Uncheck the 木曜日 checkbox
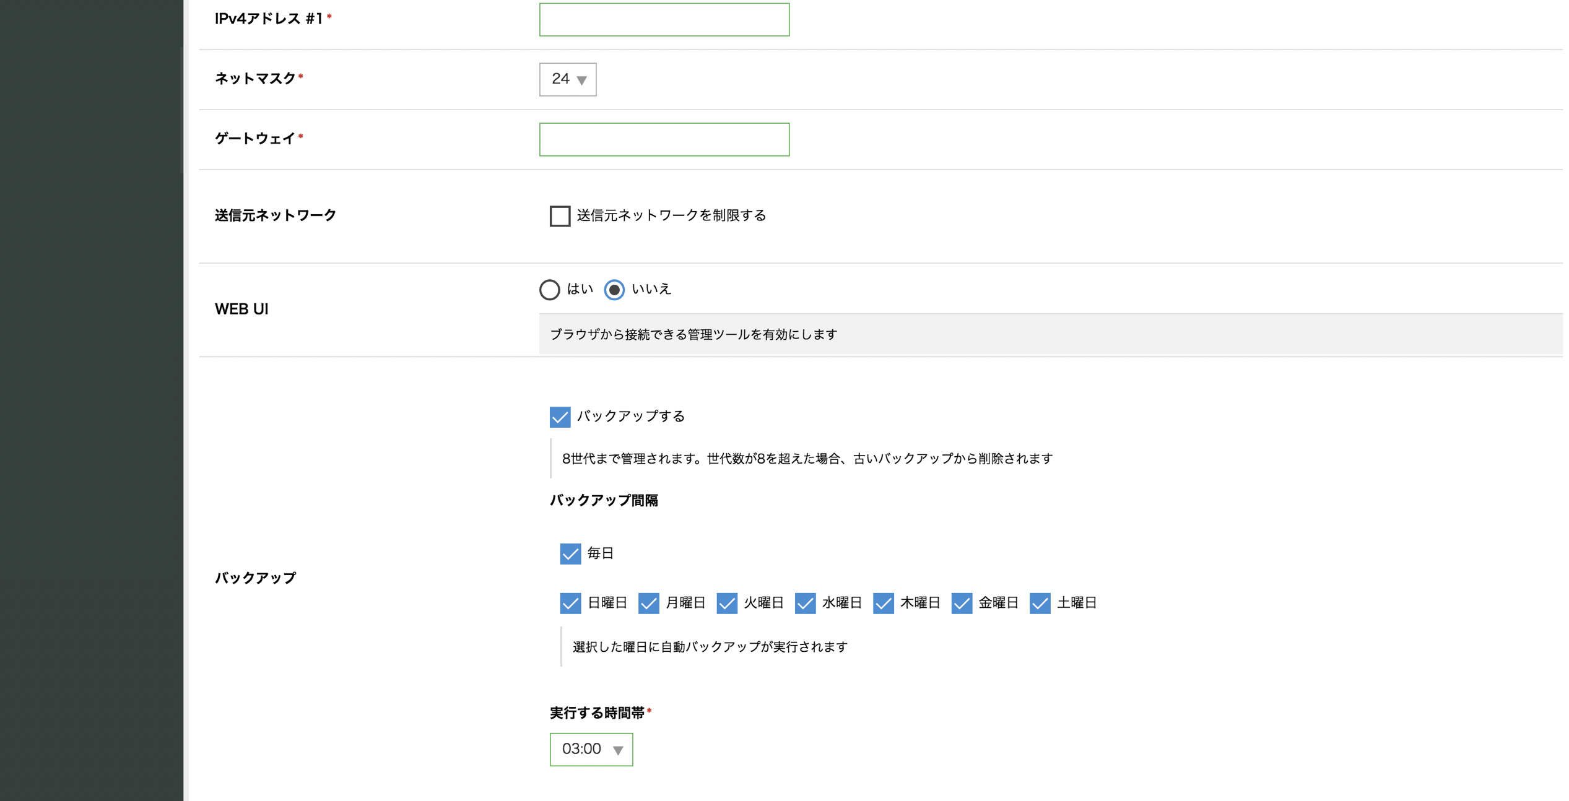The image size is (1569, 801). (x=883, y=603)
